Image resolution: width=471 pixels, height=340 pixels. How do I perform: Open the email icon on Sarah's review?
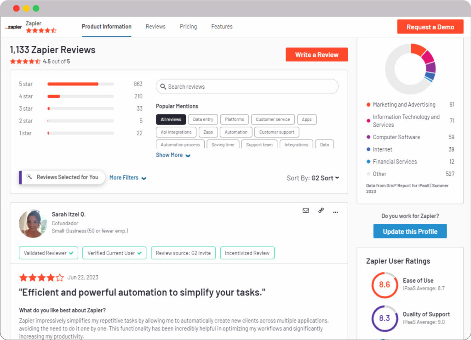[305, 211]
